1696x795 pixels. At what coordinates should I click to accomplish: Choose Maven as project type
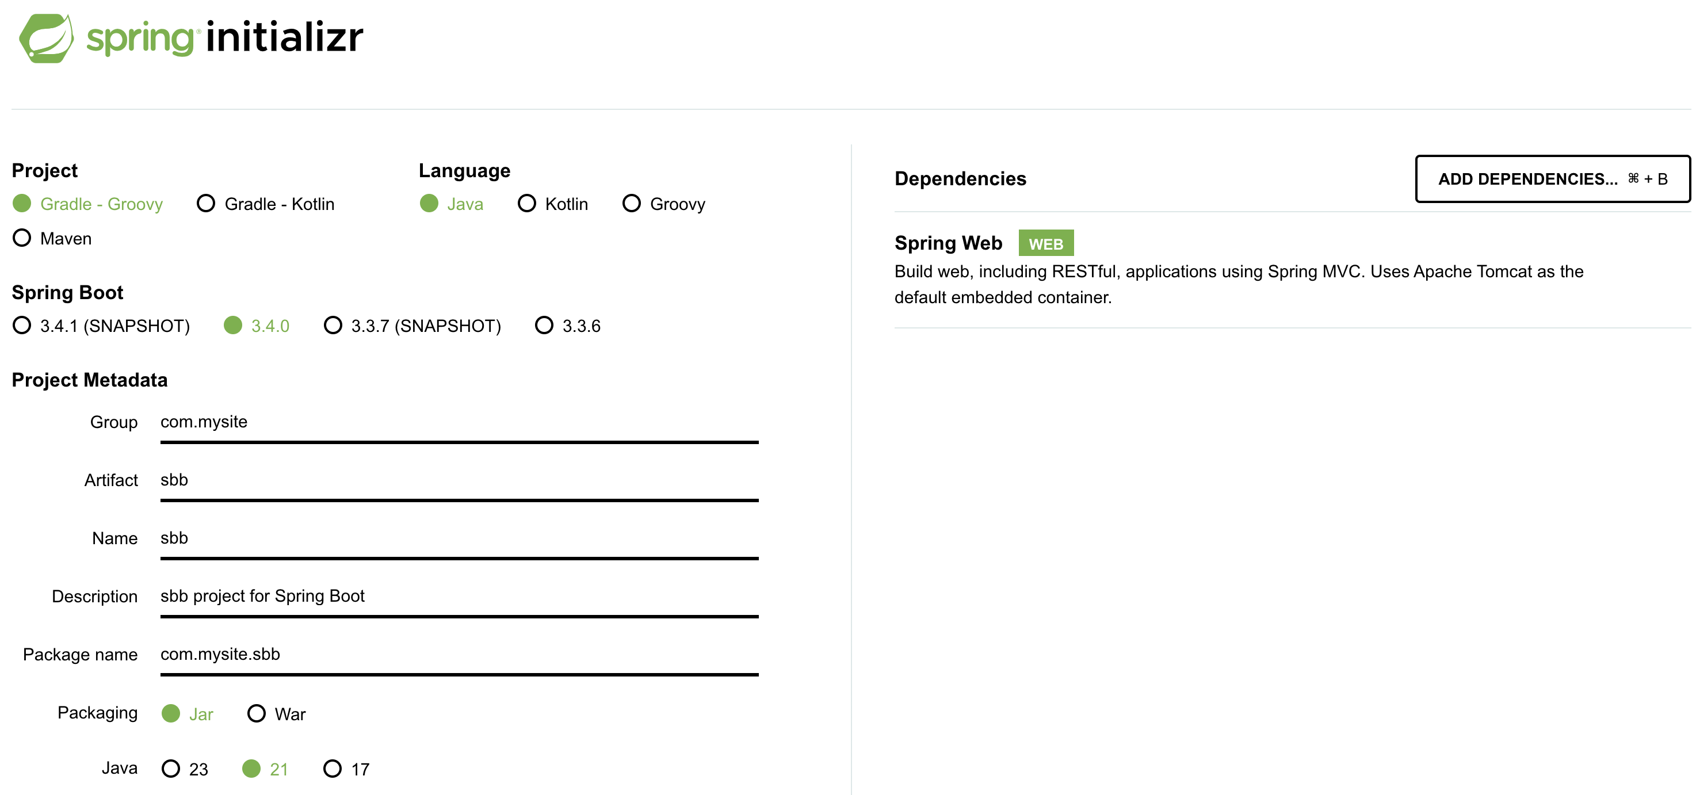[x=52, y=238]
